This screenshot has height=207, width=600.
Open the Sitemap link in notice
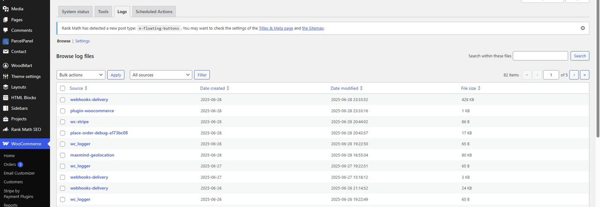pyautogui.click(x=313, y=28)
